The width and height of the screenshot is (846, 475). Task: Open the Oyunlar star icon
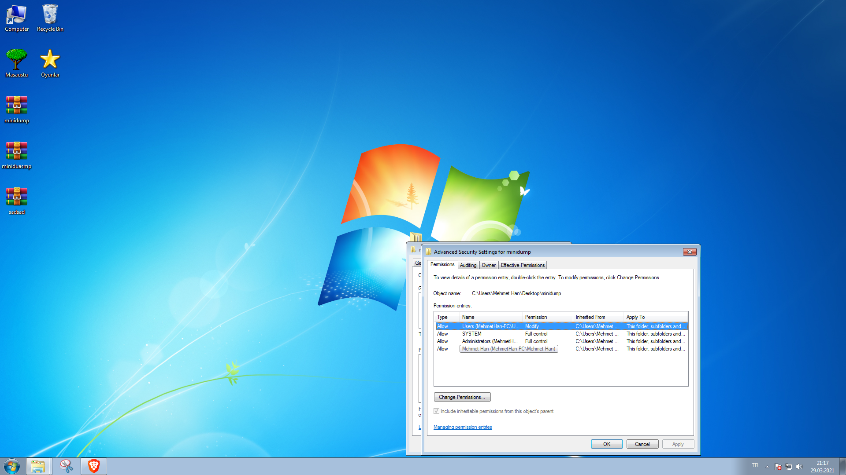(x=50, y=63)
